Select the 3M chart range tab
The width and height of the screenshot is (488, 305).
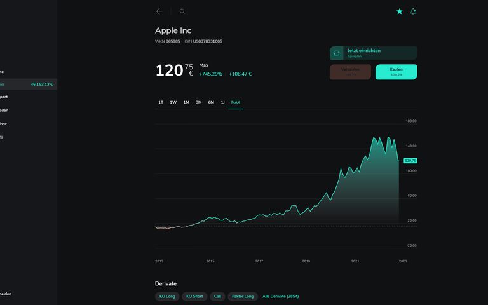pyautogui.click(x=199, y=102)
